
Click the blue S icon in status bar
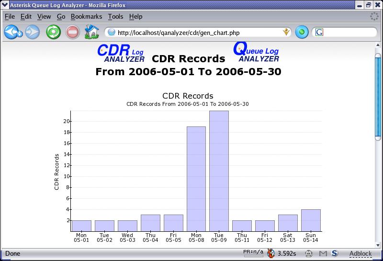[x=335, y=253]
